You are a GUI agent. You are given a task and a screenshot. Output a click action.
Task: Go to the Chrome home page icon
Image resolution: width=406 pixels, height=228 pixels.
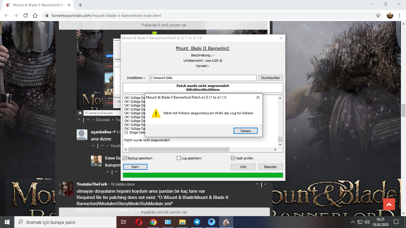[x=35, y=15]
